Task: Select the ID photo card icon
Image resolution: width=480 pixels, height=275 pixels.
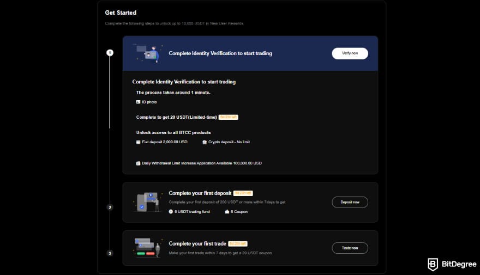Action: [138, 102]
